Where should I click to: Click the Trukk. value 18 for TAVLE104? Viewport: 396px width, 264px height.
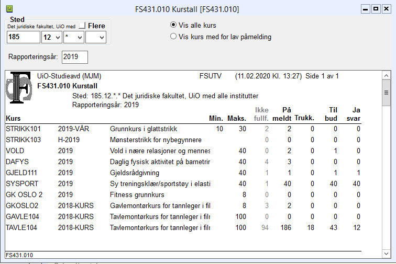[311, 228]
